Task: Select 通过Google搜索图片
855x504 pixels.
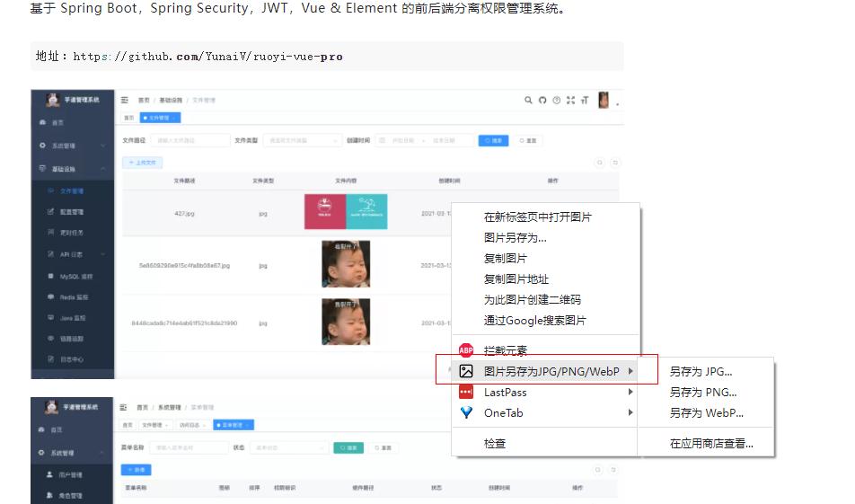Action: (x=535, y=321)
